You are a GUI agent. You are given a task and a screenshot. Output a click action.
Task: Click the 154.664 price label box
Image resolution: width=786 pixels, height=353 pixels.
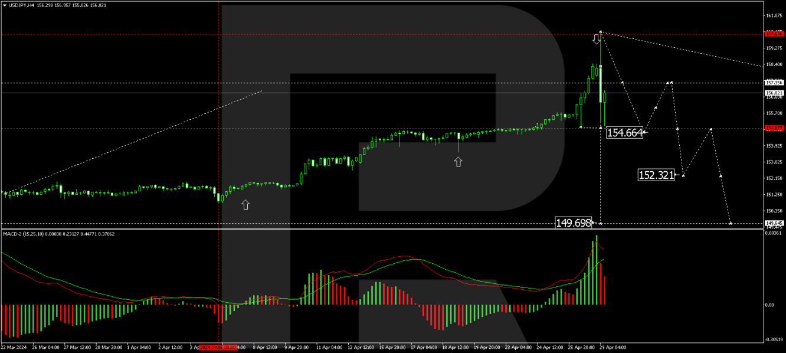[x=624, y=133]
